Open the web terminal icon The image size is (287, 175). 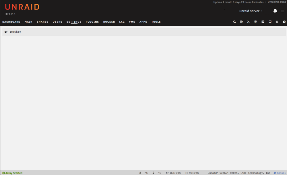pos(249,22)
